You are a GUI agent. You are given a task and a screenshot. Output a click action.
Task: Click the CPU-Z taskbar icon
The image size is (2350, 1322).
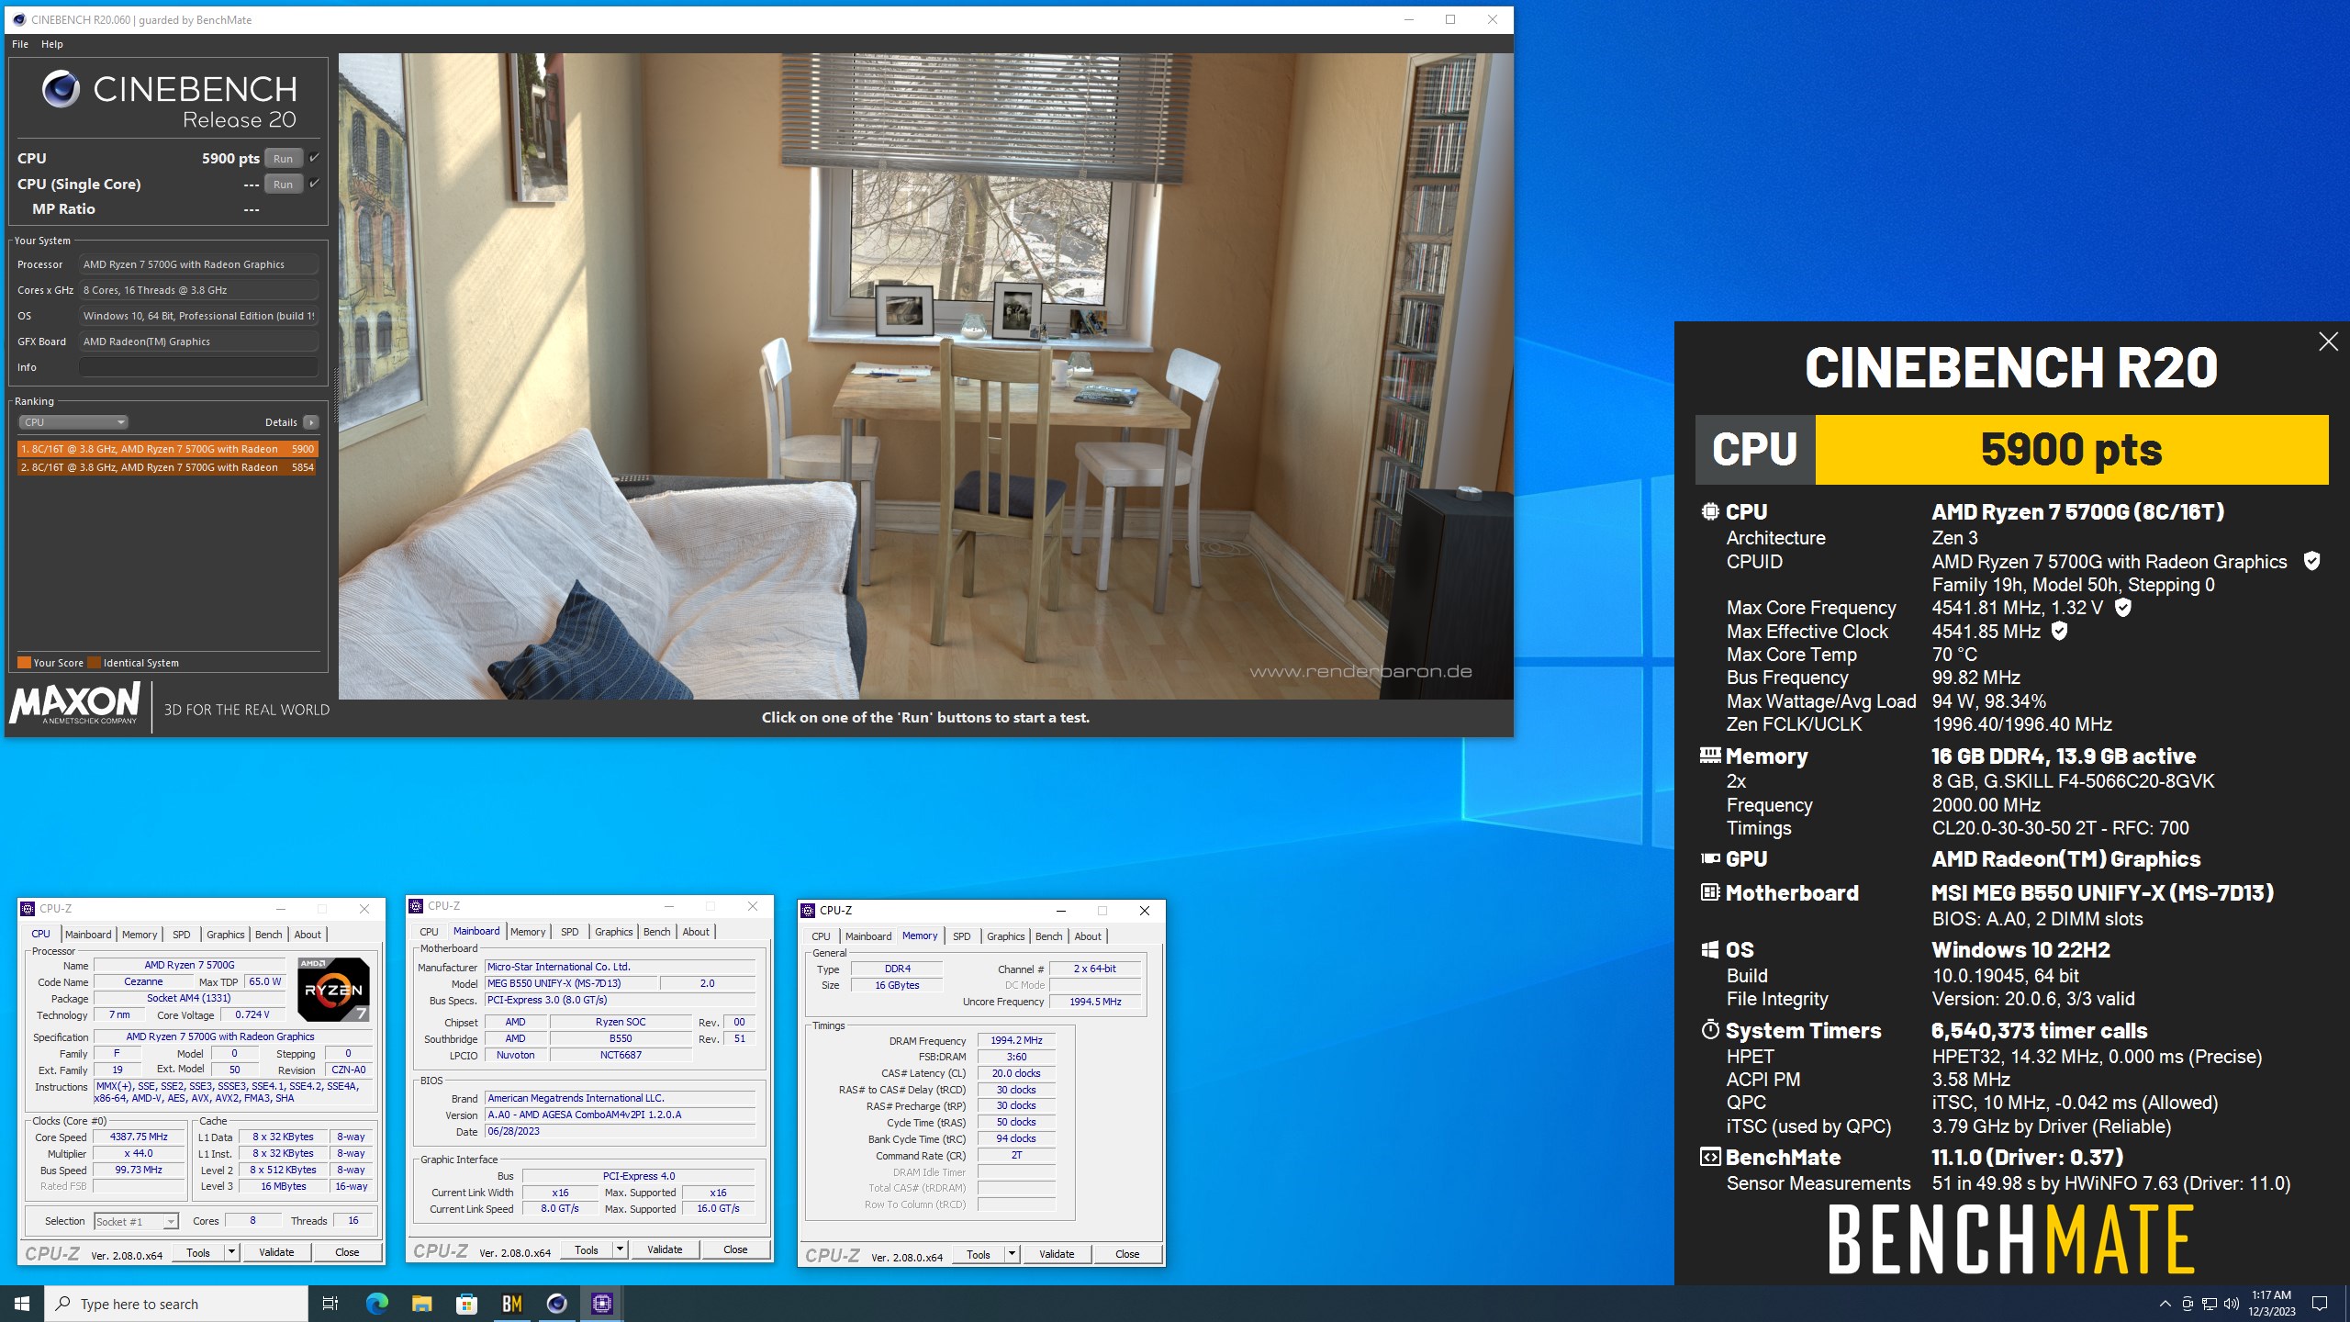point(602,1304)
